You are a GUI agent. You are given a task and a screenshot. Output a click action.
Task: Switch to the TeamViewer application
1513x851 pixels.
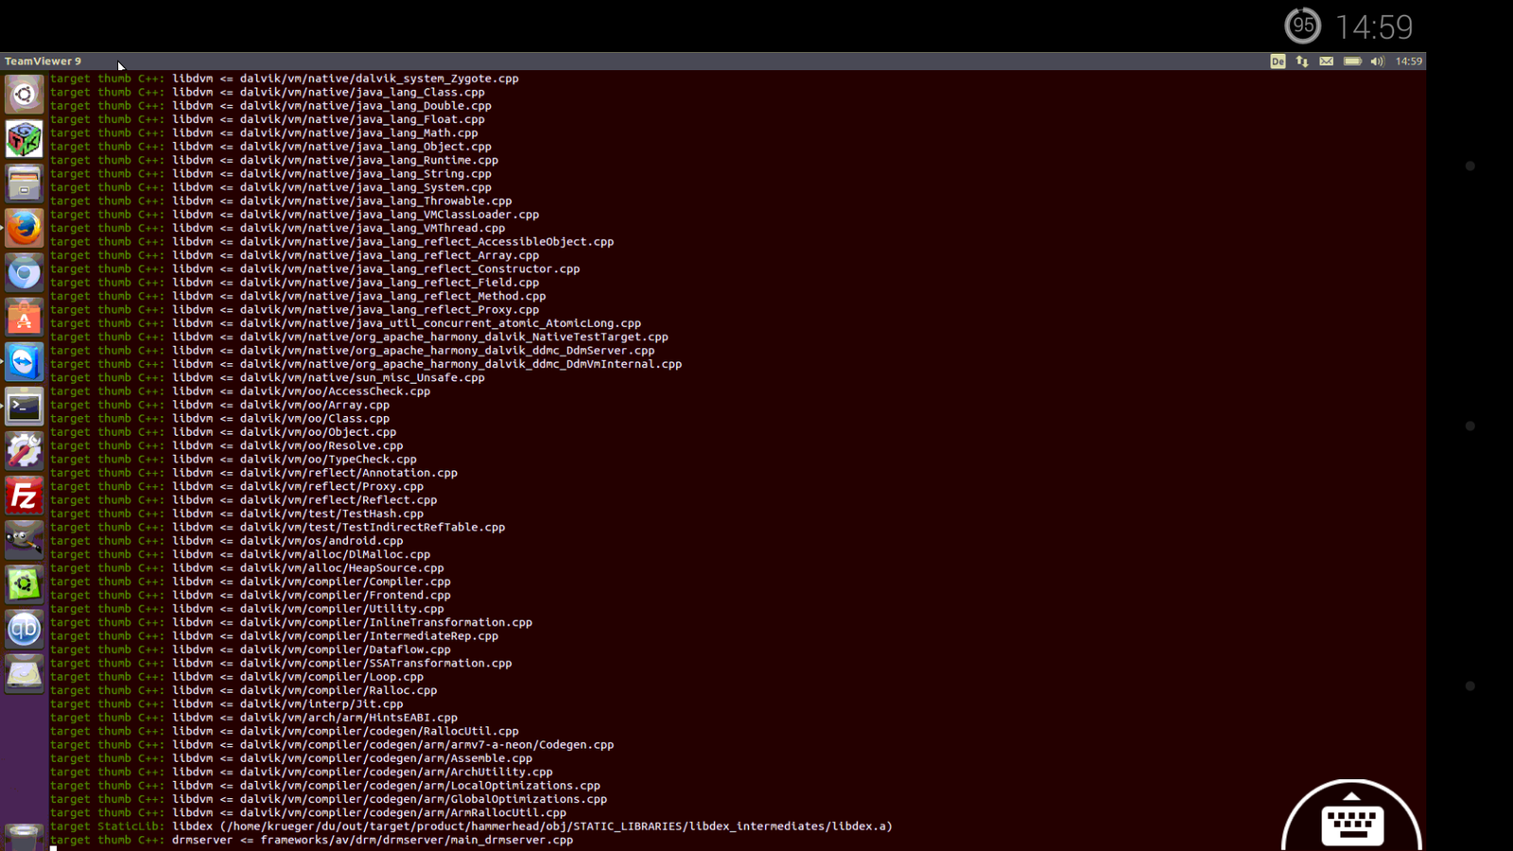tap(25, 362)
